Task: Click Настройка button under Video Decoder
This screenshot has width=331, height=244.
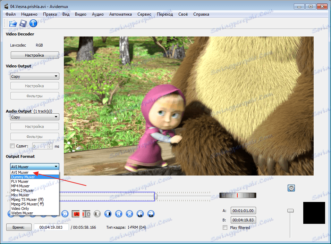Action: pyautogui.click(x=35, y=55)
